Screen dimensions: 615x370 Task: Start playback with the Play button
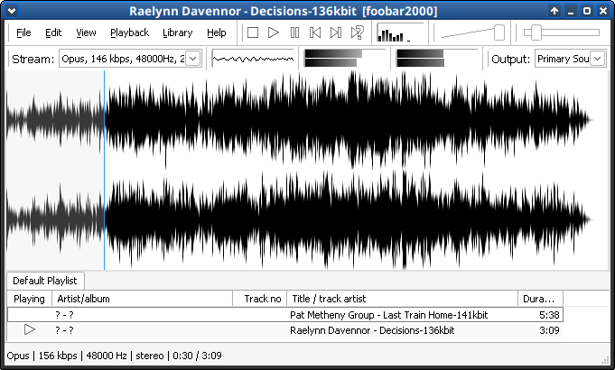pos(274,32)
